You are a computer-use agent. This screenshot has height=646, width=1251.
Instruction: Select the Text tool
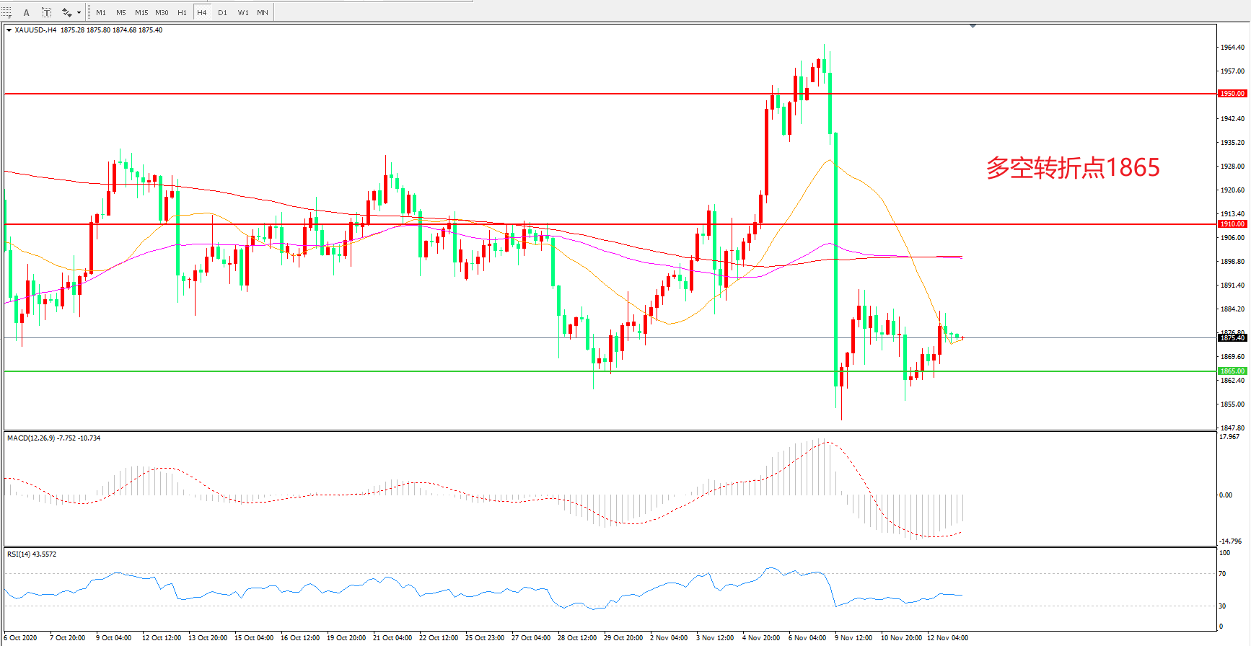[27, 12]
